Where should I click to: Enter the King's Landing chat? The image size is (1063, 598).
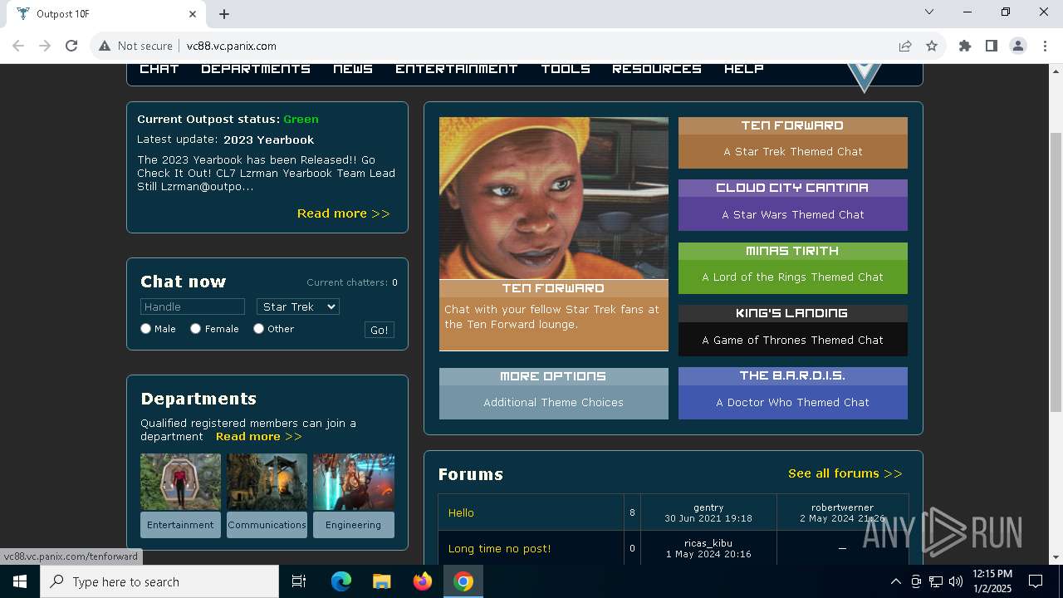coord(793,331)
